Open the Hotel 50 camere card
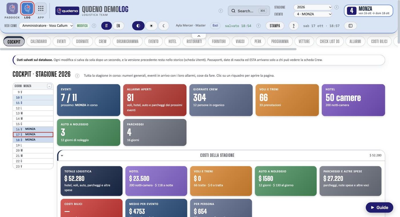Screen dimensions: 400x217 (353, 100)
